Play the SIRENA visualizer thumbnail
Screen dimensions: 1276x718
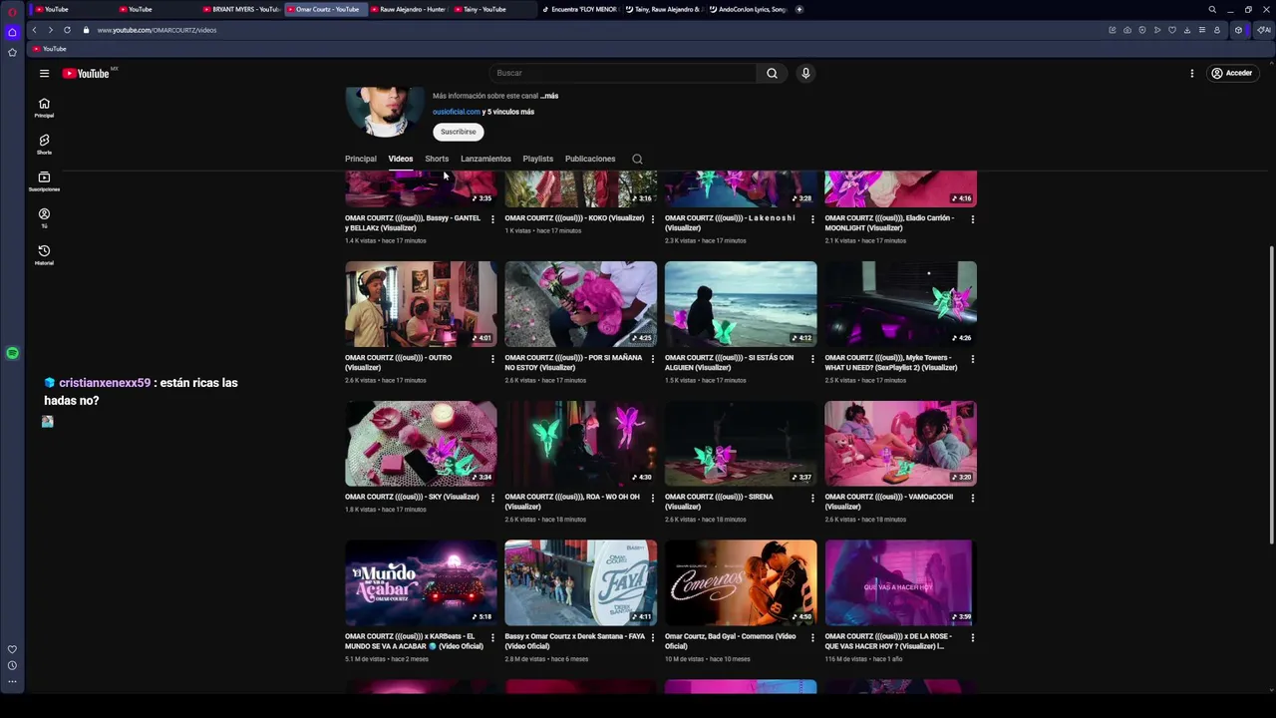pyautogui.click(x=741, y=444)
